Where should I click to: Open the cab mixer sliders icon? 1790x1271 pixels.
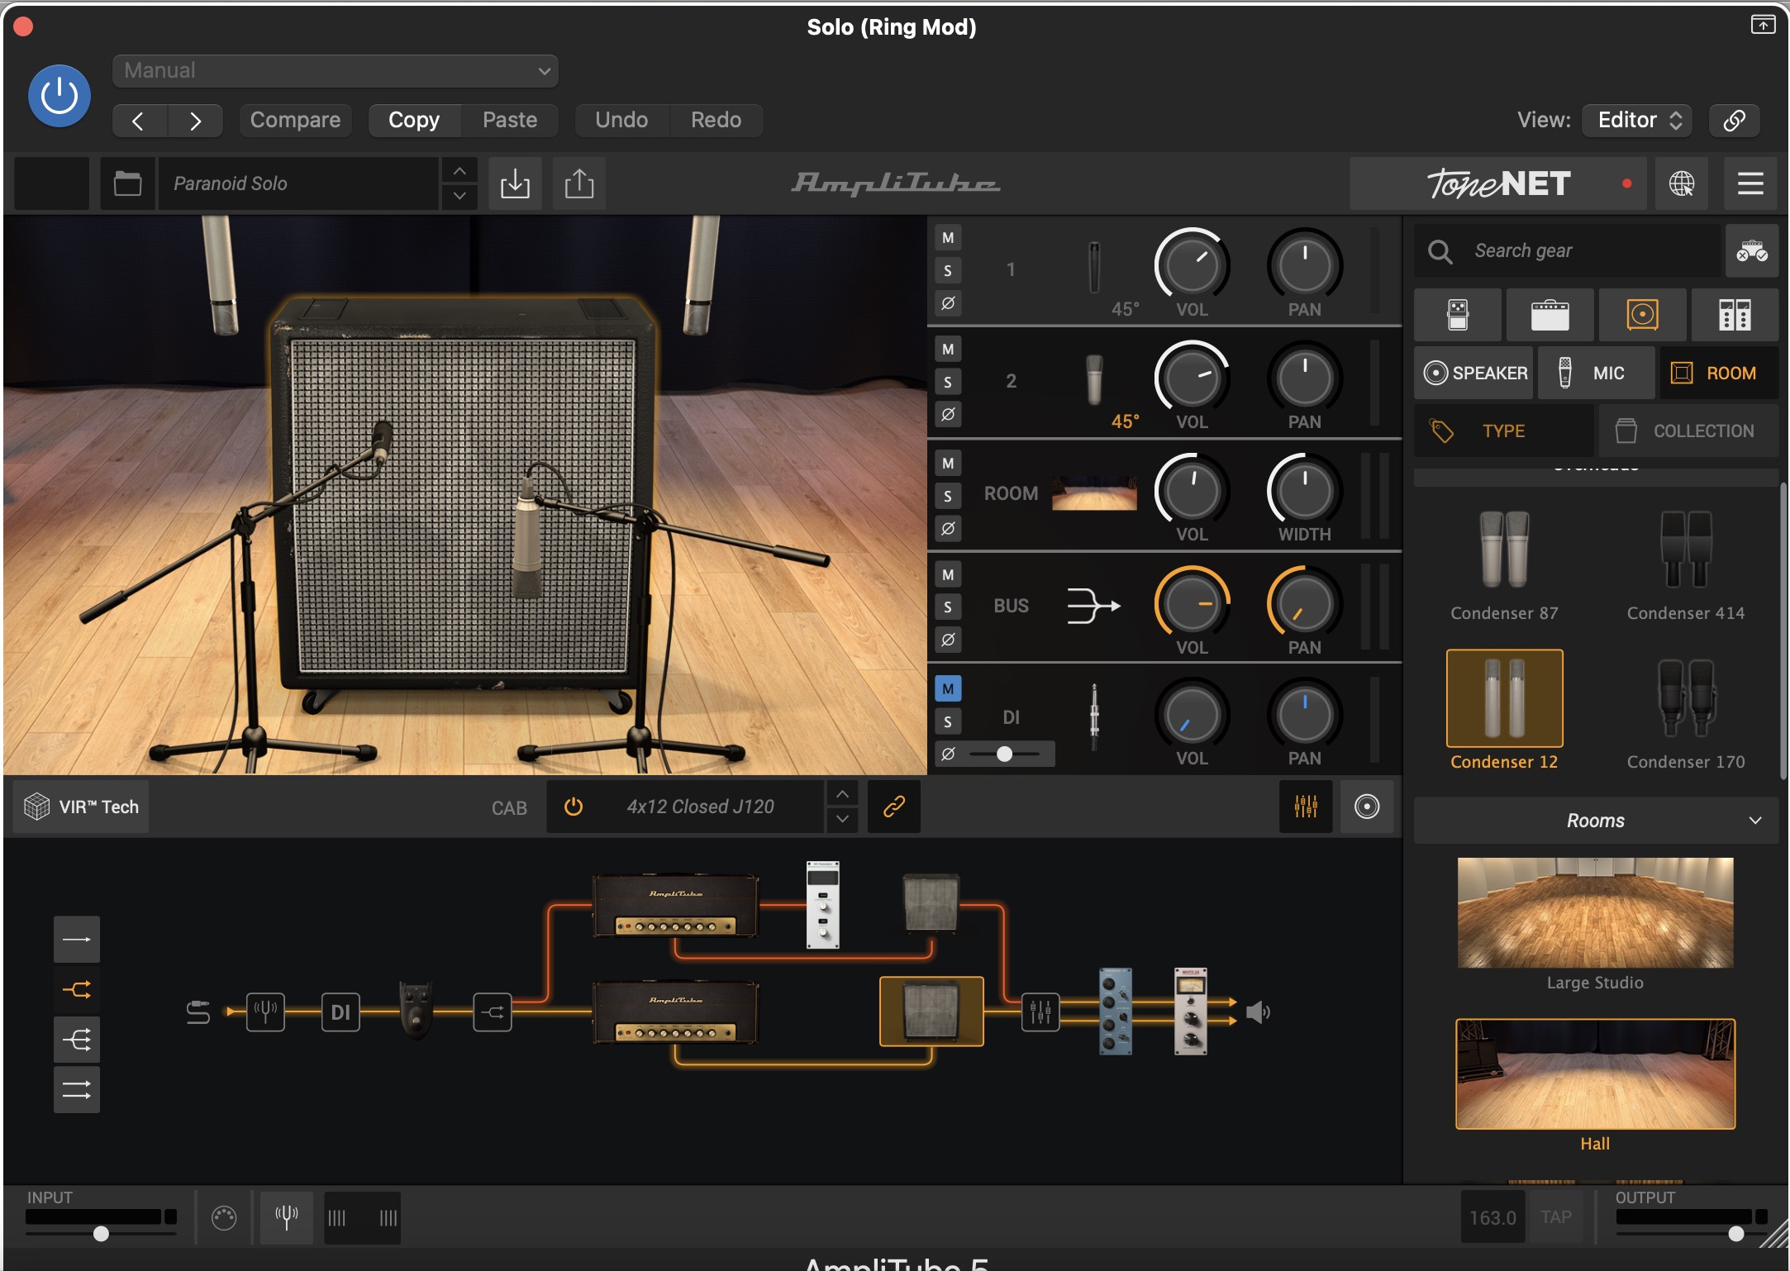(x=1306, y=807)
